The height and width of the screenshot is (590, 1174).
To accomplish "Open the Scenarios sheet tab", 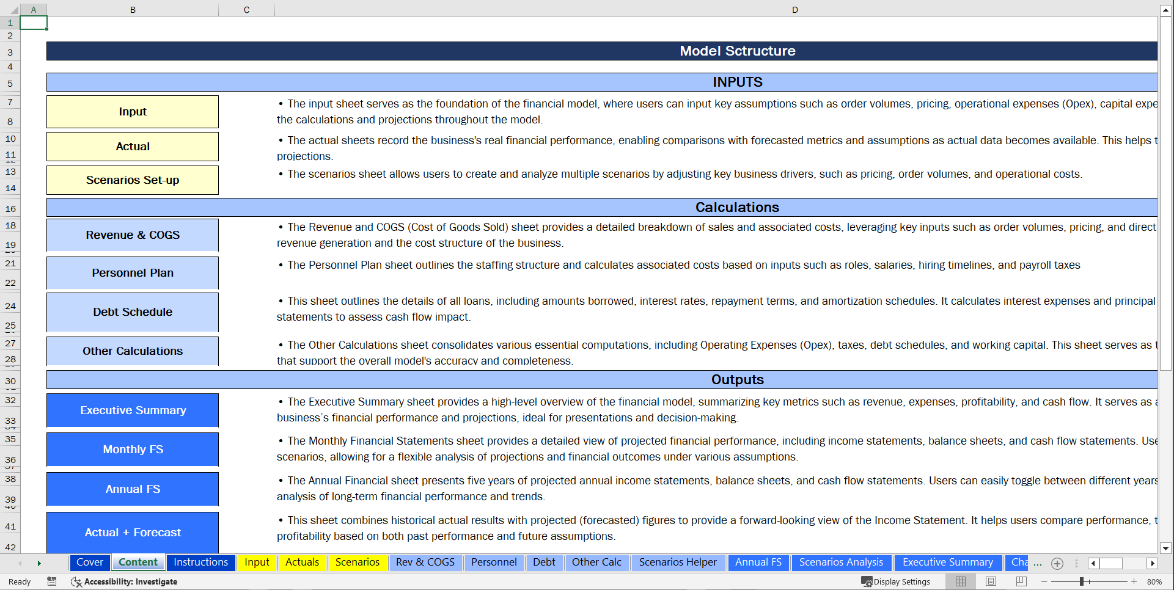I will (358, 563).
